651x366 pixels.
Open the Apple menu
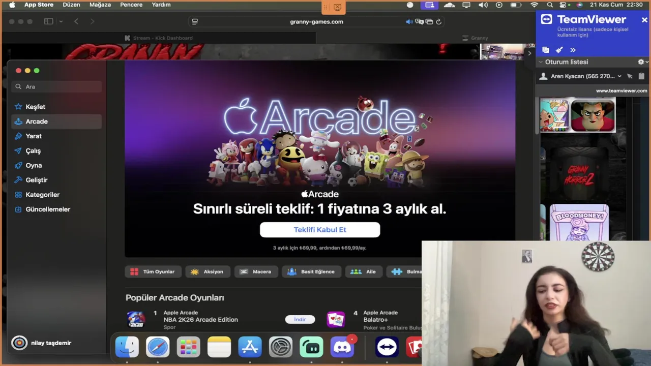pos(12,5)
